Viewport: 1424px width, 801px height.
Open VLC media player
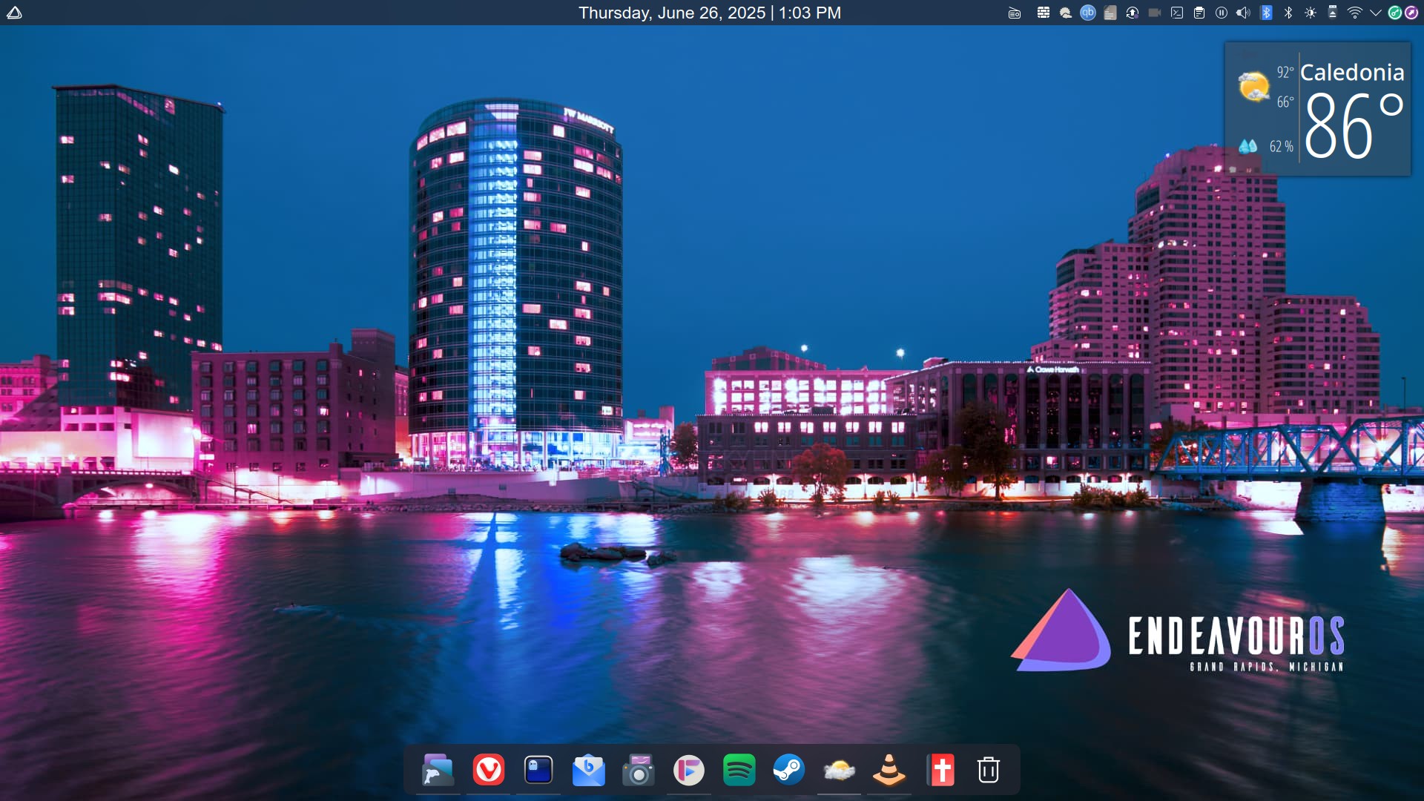[x=889, y=771]
